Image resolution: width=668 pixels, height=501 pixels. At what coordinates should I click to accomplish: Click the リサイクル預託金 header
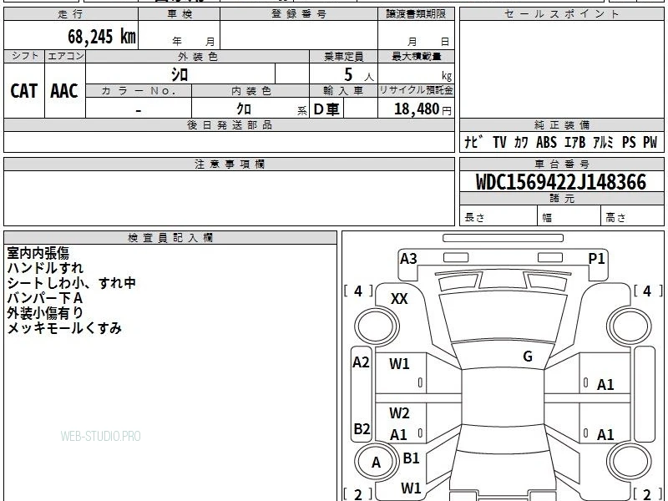(x=416, y=91)
